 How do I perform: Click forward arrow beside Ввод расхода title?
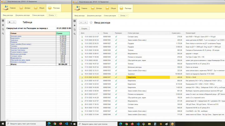(x=86, y=22)
